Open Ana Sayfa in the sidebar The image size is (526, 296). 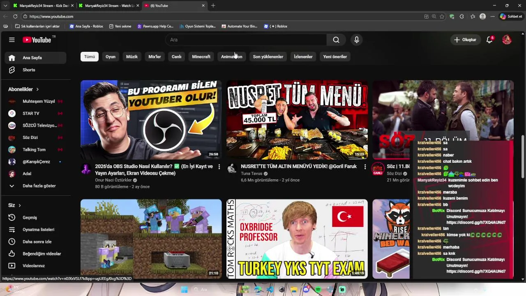[x=35, y=58]
